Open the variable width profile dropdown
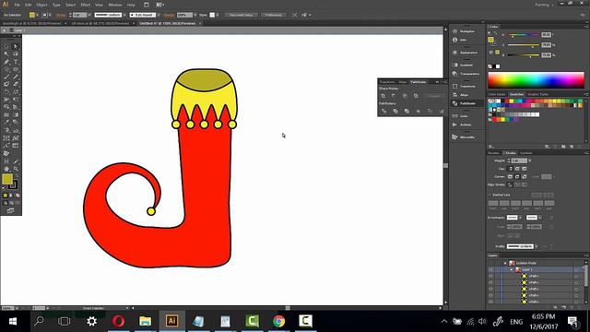The width and height of the screenshot is (590, 332). 124,15
